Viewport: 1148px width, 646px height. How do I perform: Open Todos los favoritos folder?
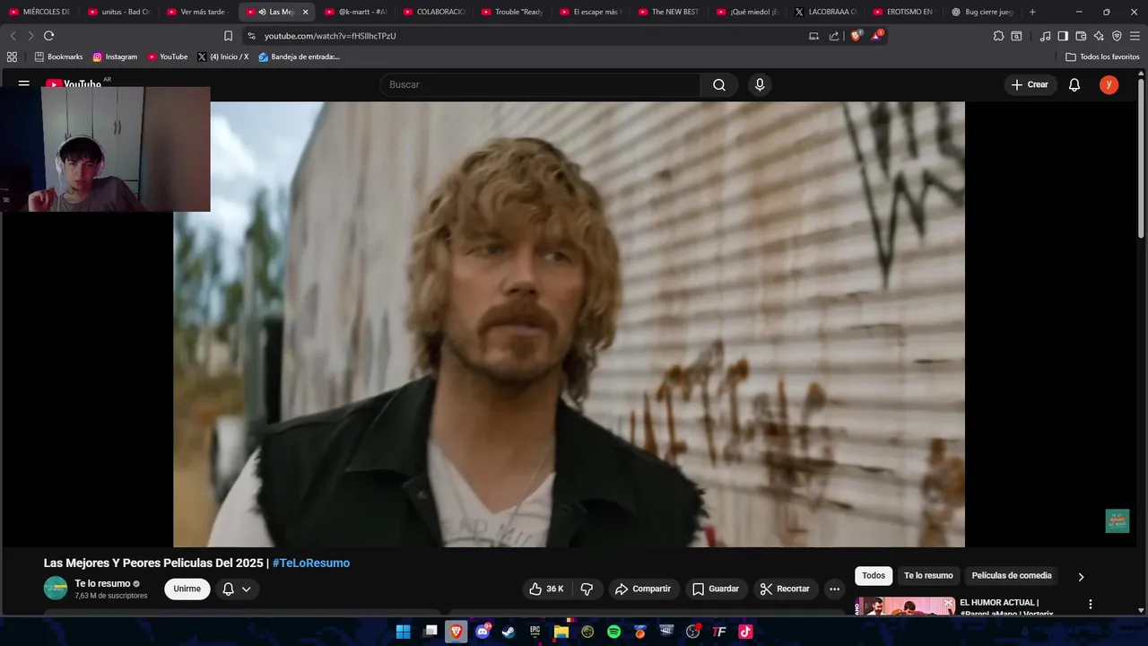pyautogui.click(x=1103, y=57)
